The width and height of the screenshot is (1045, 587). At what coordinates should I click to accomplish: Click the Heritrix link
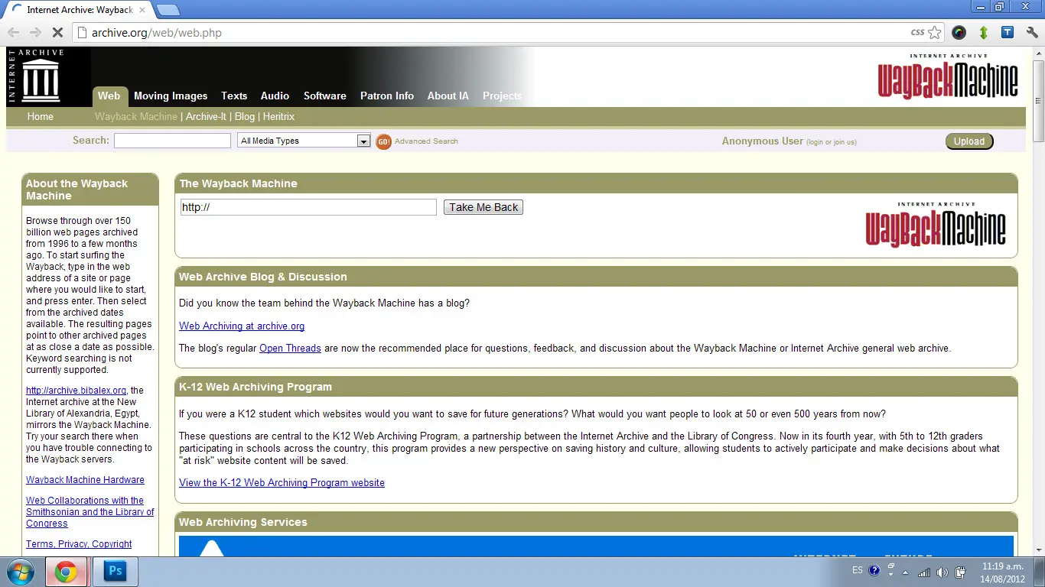tap(278, 117)
